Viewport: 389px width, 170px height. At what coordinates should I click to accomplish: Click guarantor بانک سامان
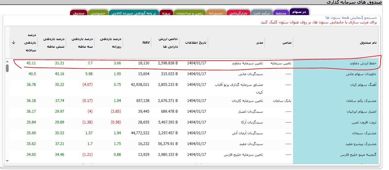pyautogui.click(x=282, y=101)
